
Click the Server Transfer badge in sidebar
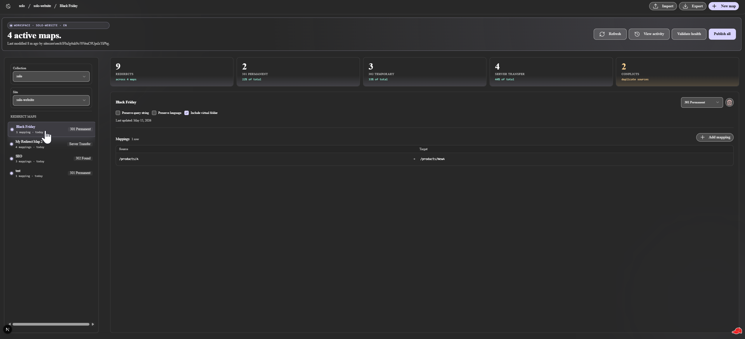point(80,144)
